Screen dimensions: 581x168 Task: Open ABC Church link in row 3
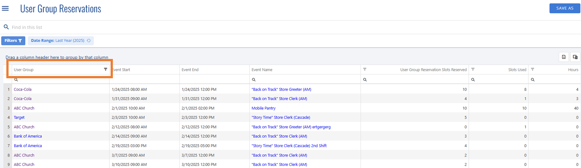(x=24, y=108)
